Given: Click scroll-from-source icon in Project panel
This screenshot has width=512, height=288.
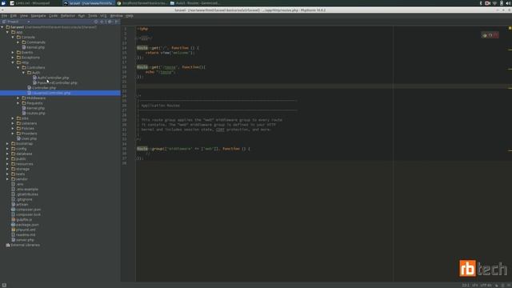Looking at the screenshot, I should [x=96, y=22].
